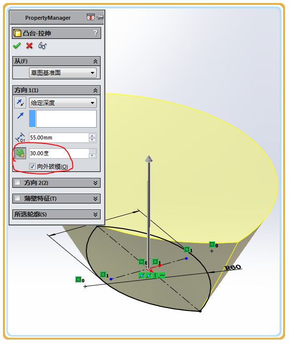Enable the 方向 2(2) checkbox
Screen dimensions: 289x343
point(17,182)
